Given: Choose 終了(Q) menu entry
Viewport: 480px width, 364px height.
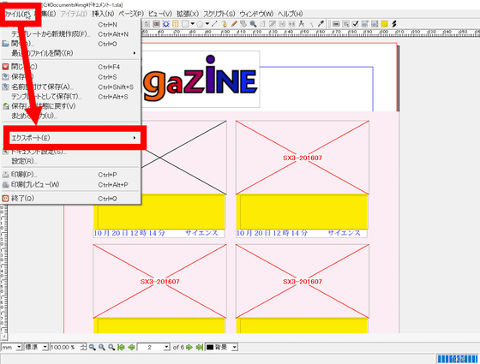Looking at the screenshot, I should (x=70, y=198).
